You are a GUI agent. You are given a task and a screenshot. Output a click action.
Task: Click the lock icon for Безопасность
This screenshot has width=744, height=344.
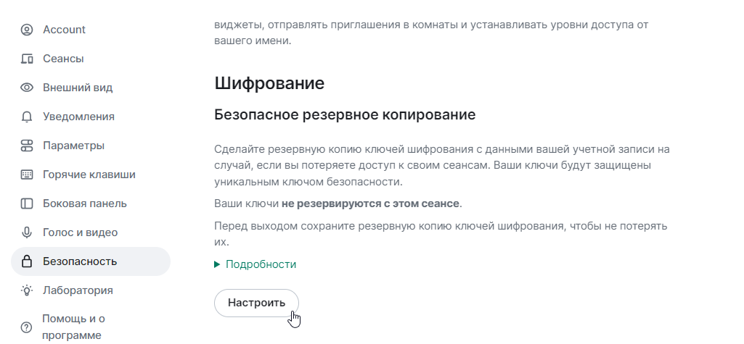tap(27, 261)
